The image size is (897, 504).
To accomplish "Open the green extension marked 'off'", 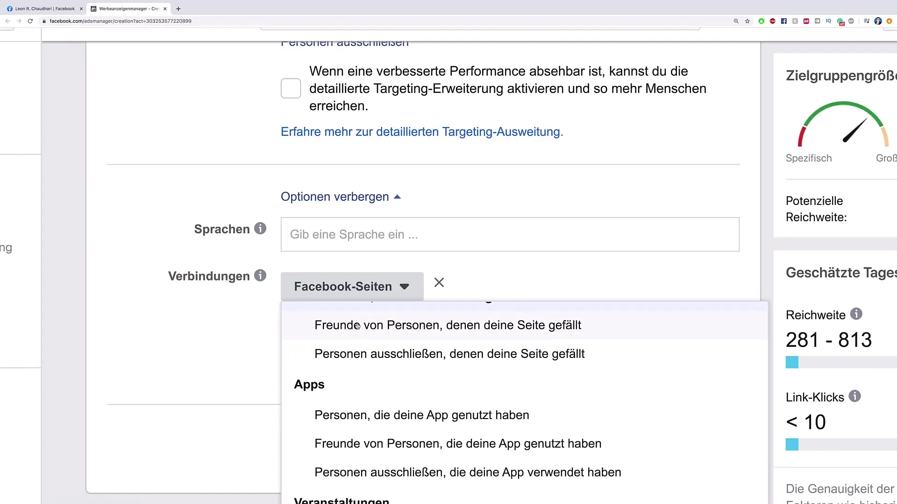I will coord(840,21).
